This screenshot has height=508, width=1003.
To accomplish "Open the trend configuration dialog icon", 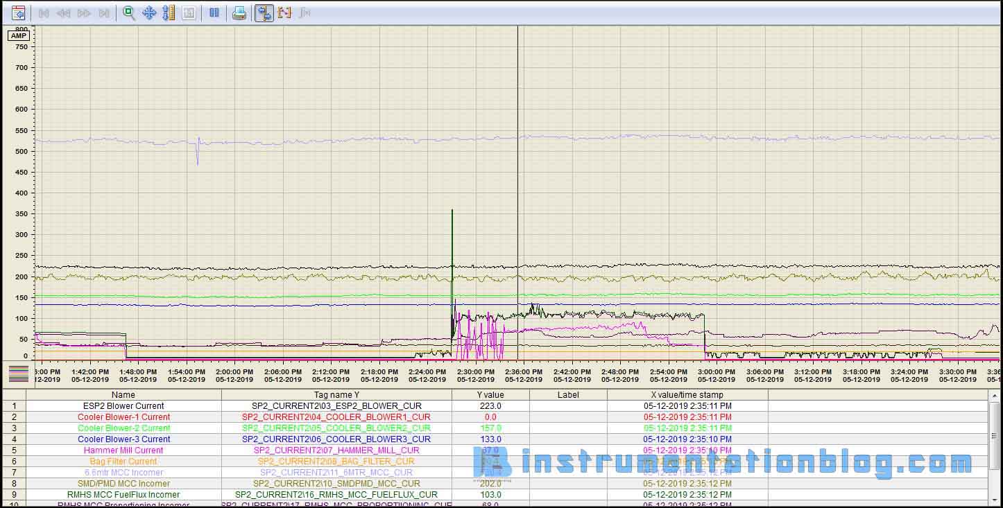I will click(19, 12).
